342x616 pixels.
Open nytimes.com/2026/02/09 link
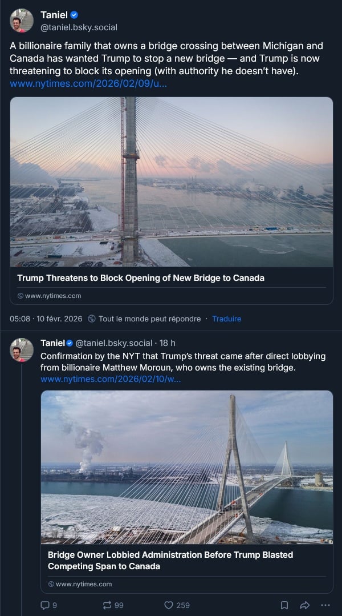[88, 83]
